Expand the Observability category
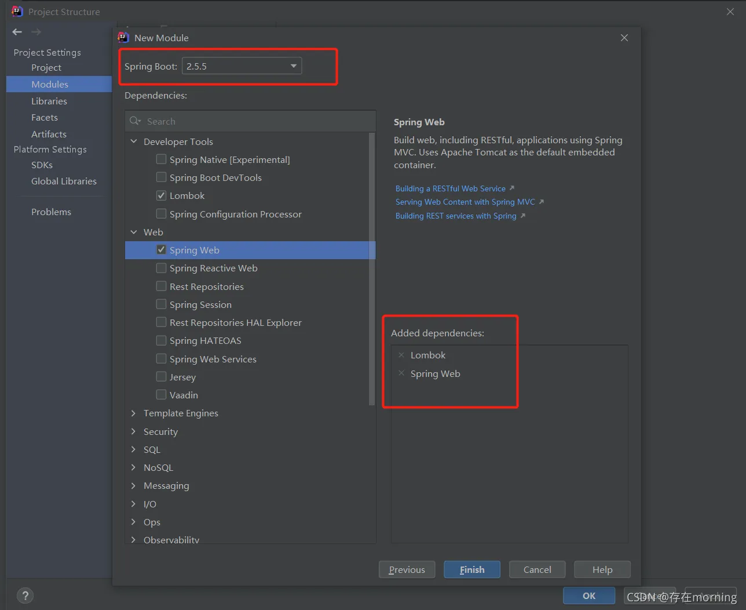Image resolution: width=746 pixels, height=610 pixels. click(134, 540)
